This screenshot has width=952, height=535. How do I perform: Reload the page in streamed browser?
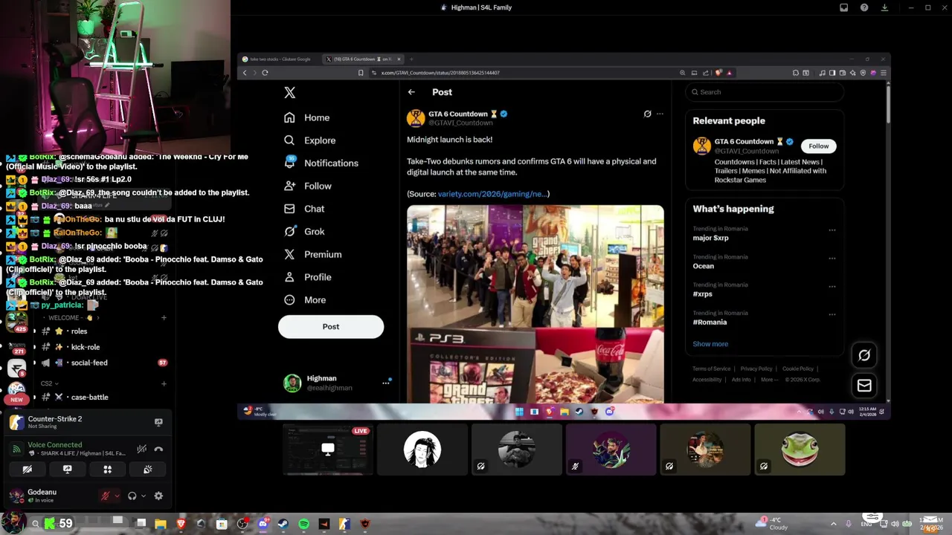point(265,73)
